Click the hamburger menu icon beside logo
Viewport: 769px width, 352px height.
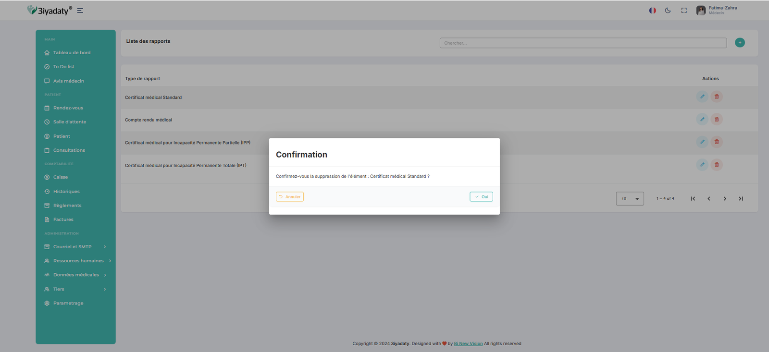80,11
